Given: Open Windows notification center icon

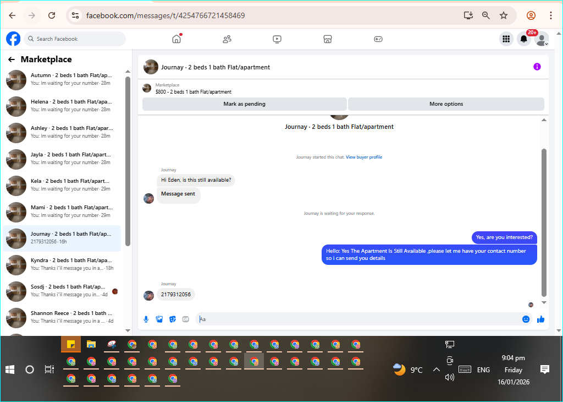Looking at the screenshot, I should [545, 370].
